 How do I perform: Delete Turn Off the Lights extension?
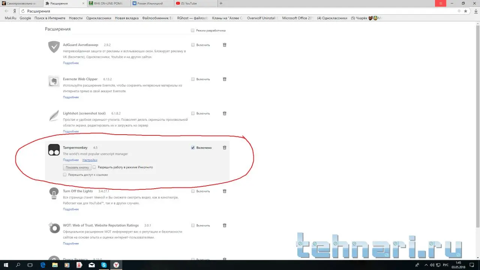[225, 191]
